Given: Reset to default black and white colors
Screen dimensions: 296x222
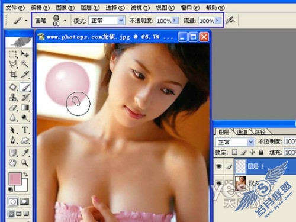Looking at the screenshot, I should [x=10, y=189].
